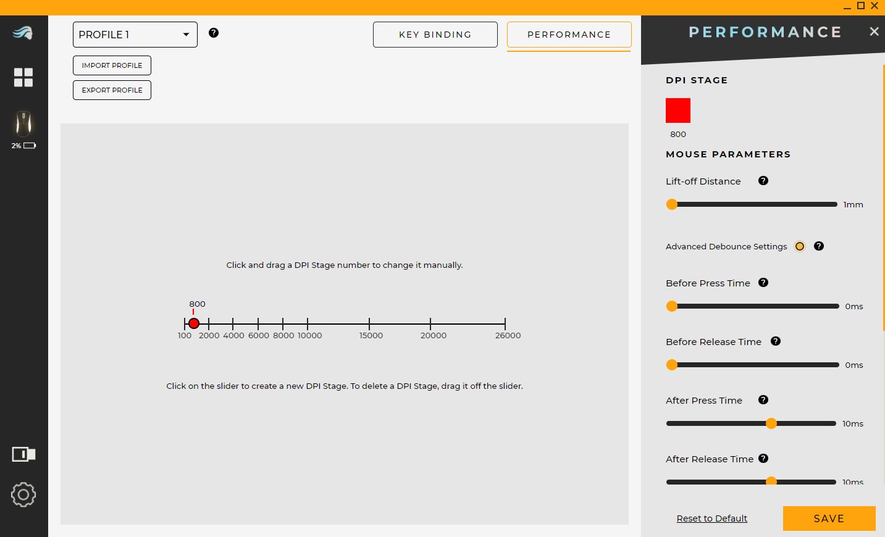This screenshot has width=885, height=537.
Task: Click the 10ms After Press Time value
Action: pos(853,423)
